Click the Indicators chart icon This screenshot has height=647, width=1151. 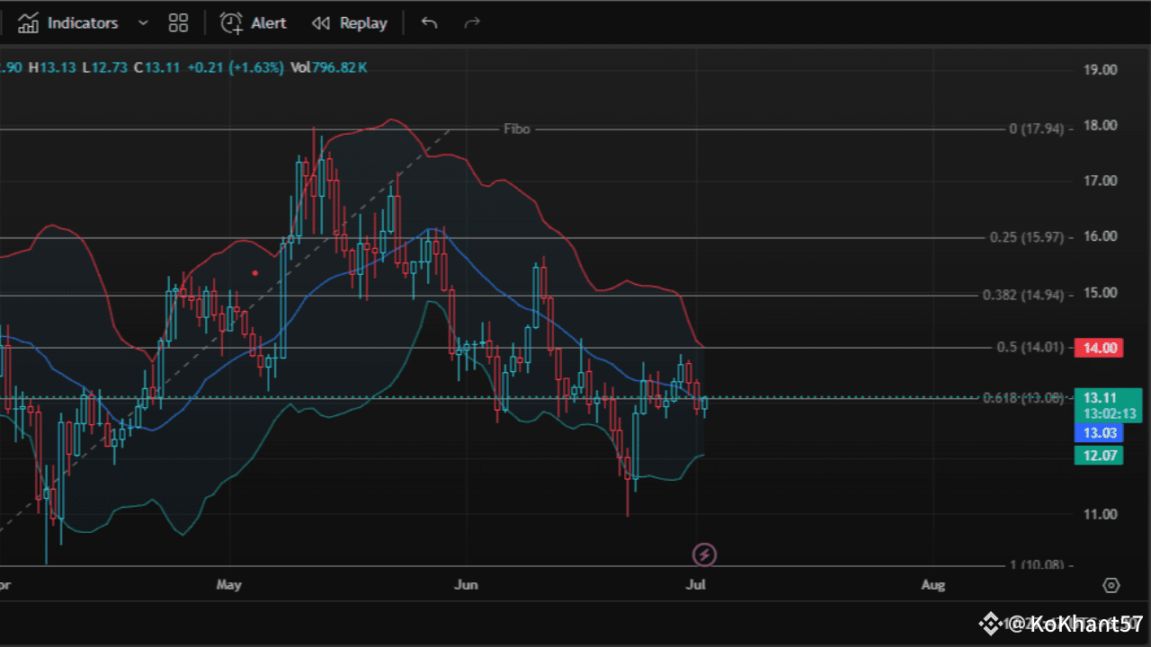click(x=29, y=23)
